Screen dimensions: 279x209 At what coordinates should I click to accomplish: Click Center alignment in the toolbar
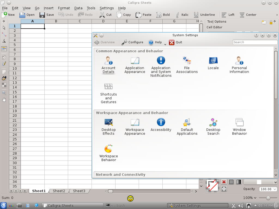[x=248, y=15]
